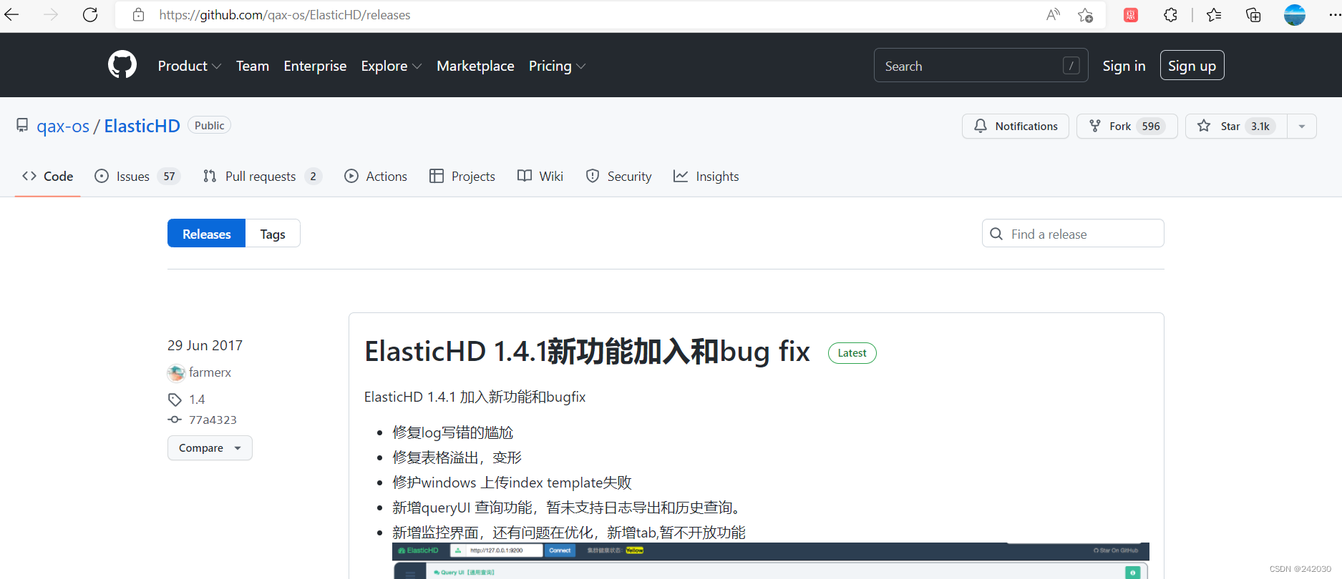Viewport: 1342px width, 579px height.
Task: Click the Sign in link
Action: coord(1124,66)
